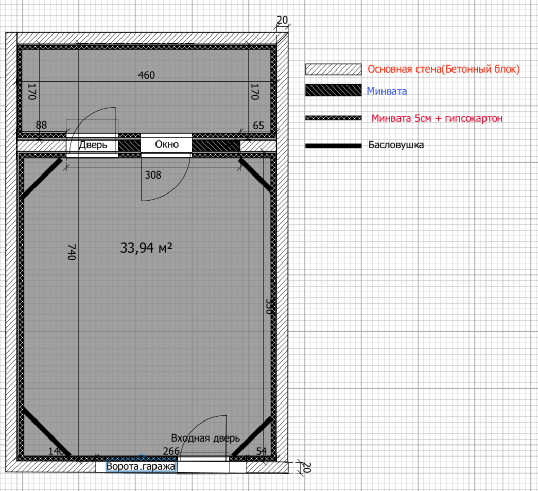Click the 266 dimension value near entrance door
The image size is (538, 491).
(x=171, y=451)
